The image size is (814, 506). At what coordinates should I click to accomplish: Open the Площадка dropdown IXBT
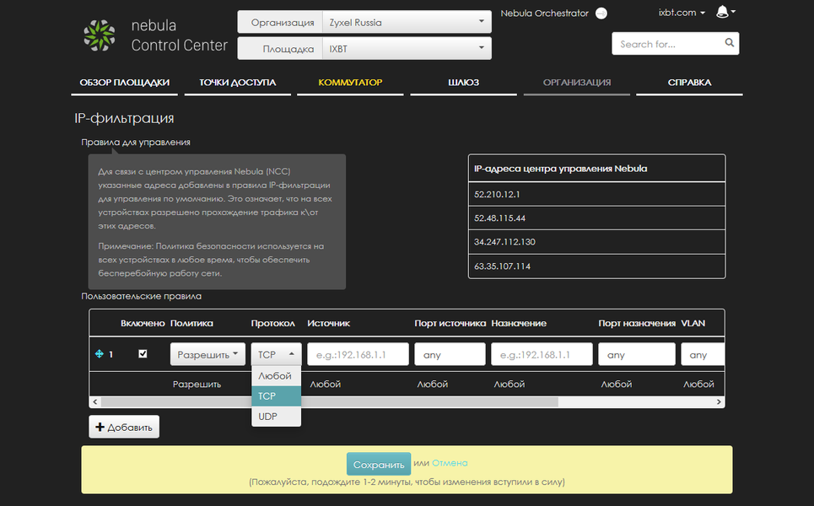(407, 49)
